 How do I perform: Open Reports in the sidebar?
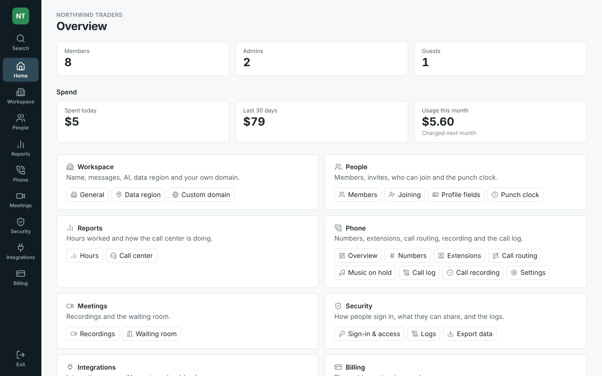pos(21,149)
